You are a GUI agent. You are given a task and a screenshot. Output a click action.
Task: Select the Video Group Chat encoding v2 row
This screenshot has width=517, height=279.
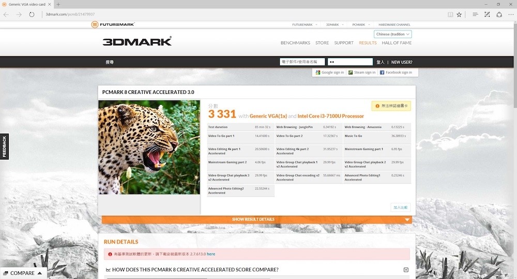click(x=309, y=177)
